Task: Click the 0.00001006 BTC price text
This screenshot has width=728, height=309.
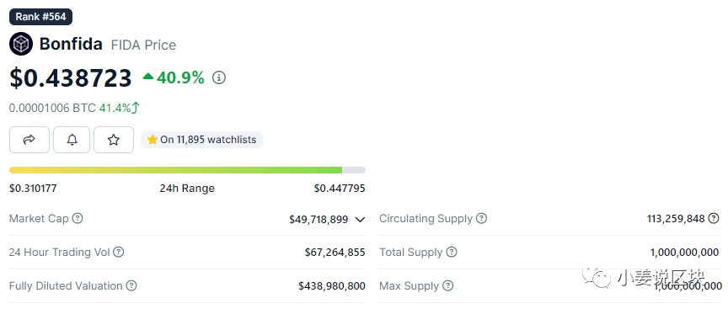Action: point(52,108)
